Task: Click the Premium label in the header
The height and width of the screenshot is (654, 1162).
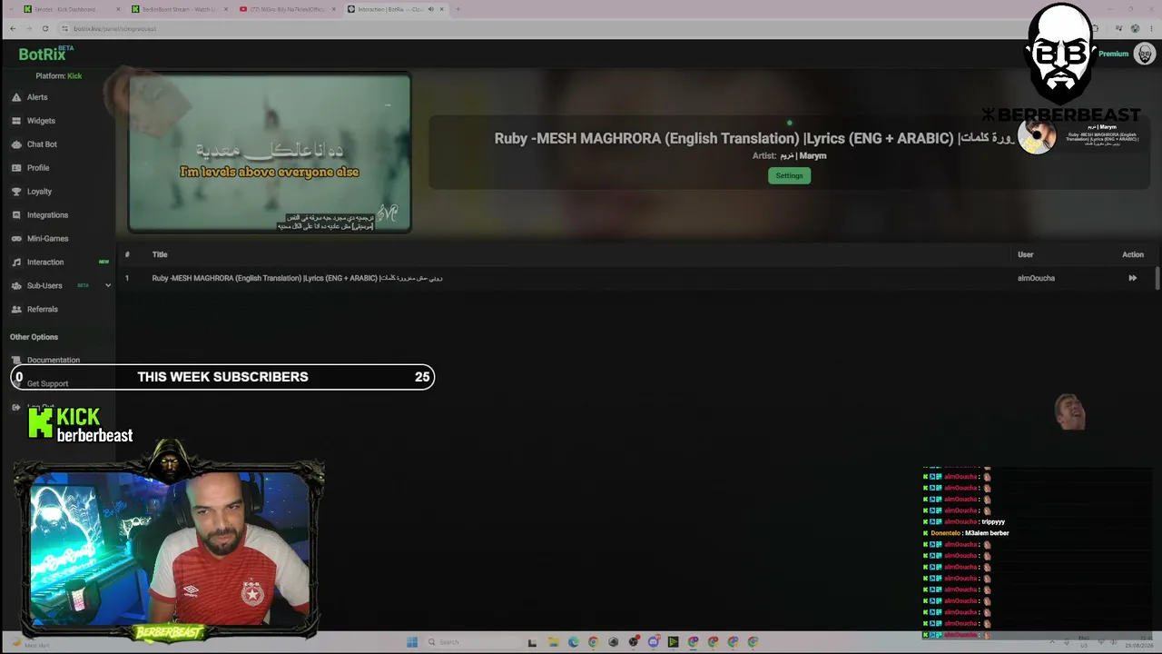Action: [x=1113, y=54]
